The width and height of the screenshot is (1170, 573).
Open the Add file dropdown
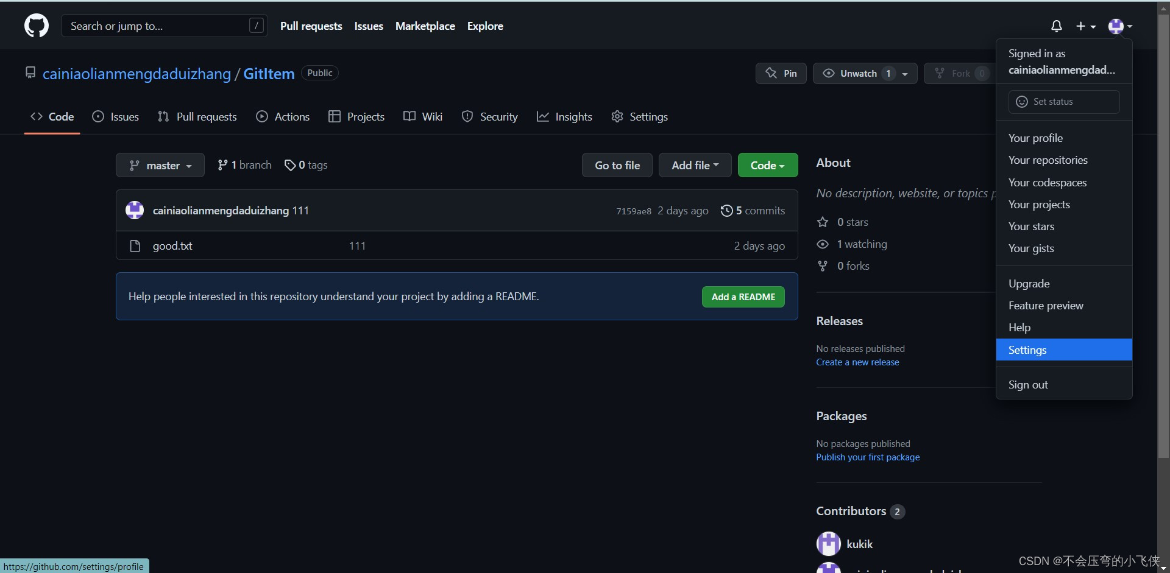click(x=695, y=165)
